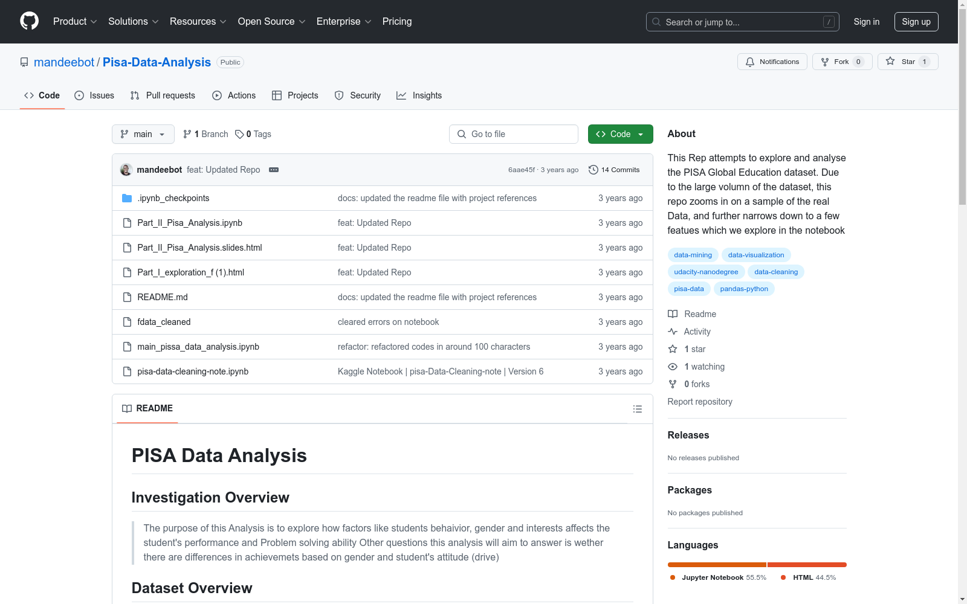Open the Projects tab
This screenshot has height=604, width=967.
click(x=295, y=95)
